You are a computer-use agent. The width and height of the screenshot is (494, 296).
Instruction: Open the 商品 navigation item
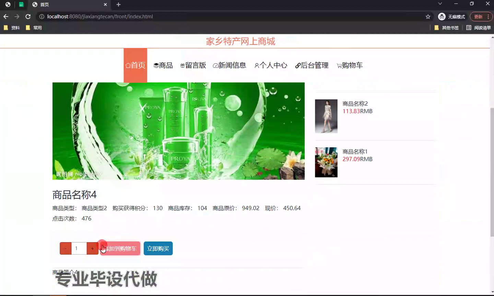[x=163, y=65]
